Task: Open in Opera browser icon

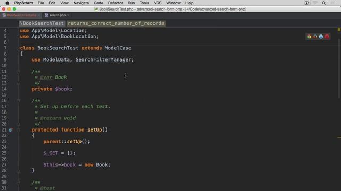Action: click(327, 37)
